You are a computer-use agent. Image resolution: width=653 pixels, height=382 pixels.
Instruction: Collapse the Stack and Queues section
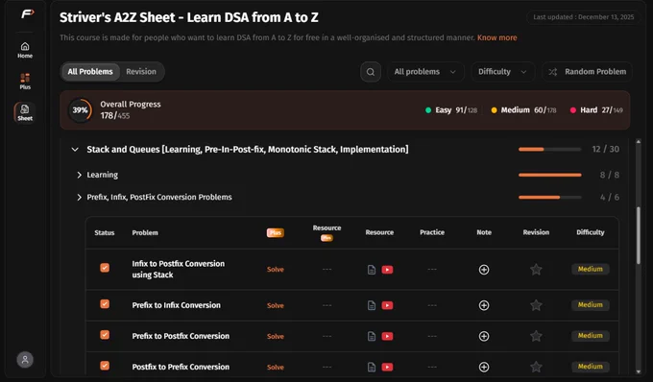[x=75, y=150]
